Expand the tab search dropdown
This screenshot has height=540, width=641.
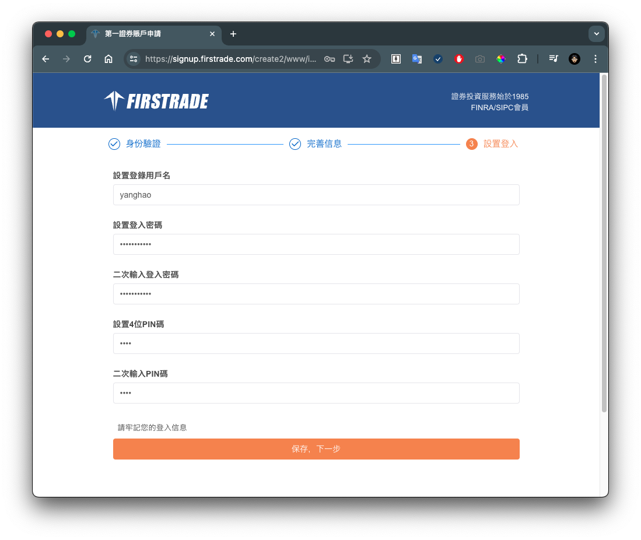point(596,34)
